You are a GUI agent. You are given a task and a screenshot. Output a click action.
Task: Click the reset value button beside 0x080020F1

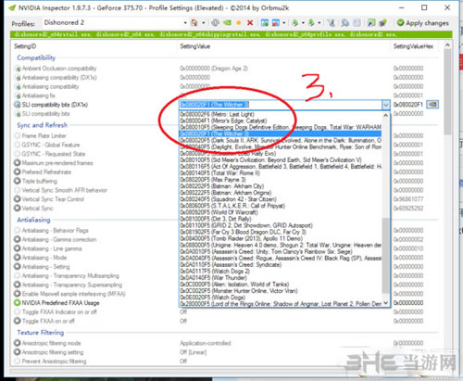click(432, 105)
